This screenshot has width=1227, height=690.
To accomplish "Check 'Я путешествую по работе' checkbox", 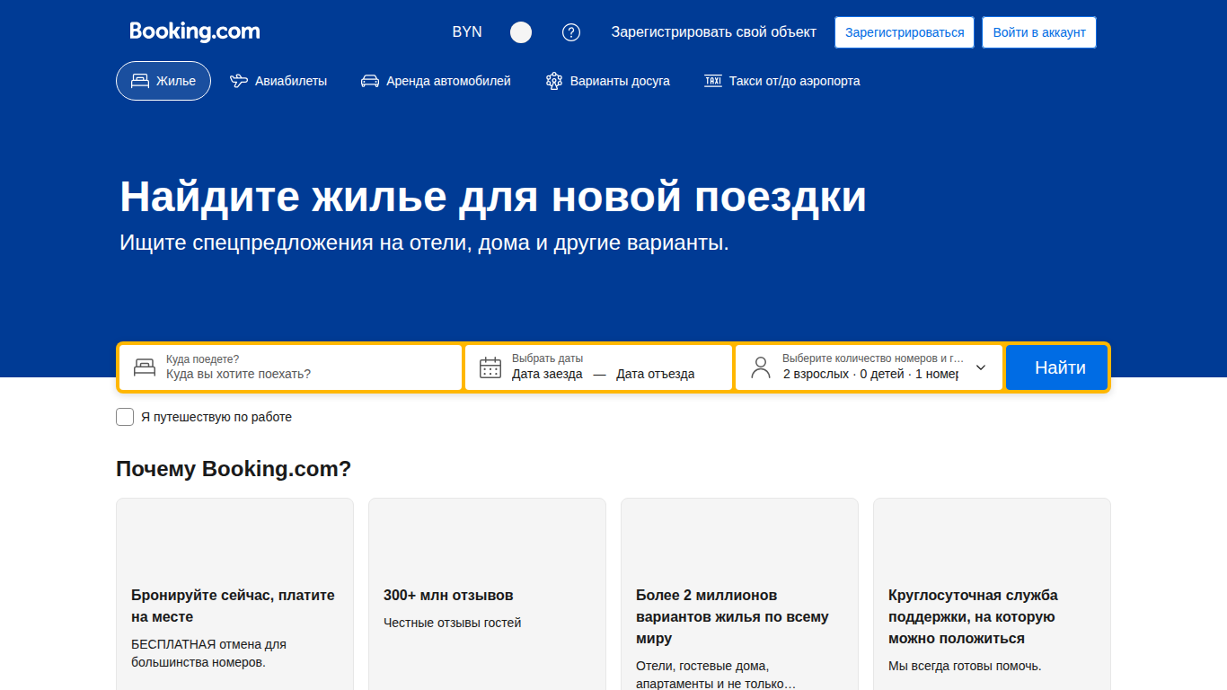I will coord(125,417).
